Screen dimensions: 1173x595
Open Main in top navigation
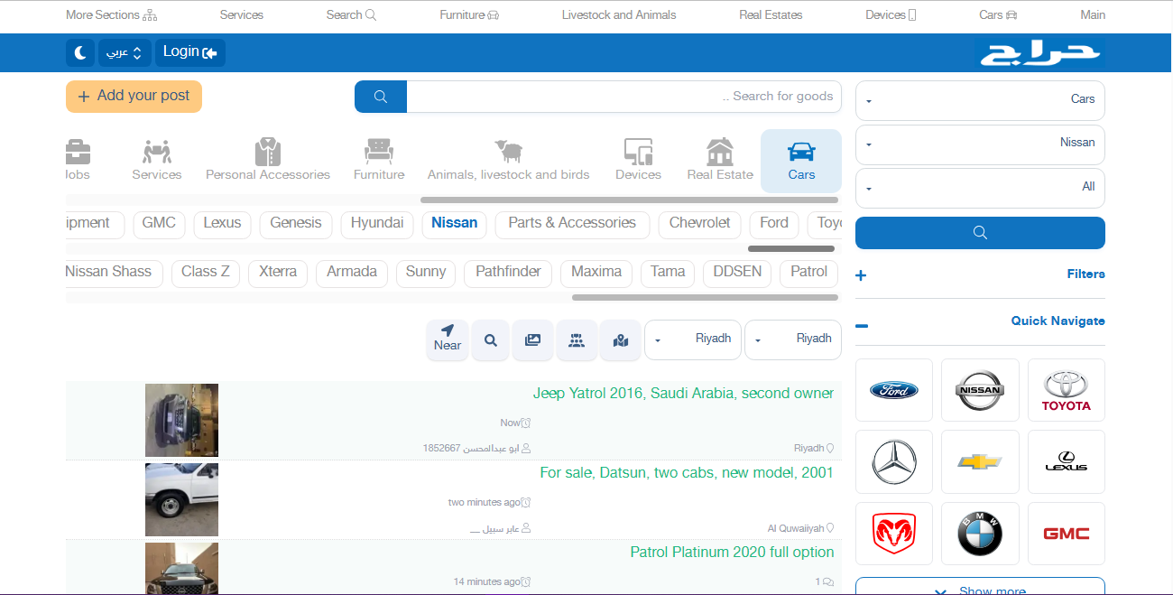point(1093,14)
